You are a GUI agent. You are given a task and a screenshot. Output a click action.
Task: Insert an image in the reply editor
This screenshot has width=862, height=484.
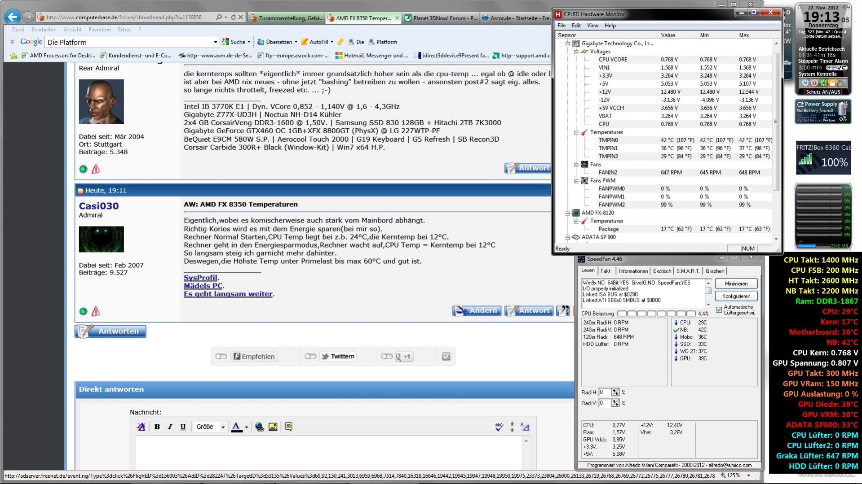[x=273, y=427]
